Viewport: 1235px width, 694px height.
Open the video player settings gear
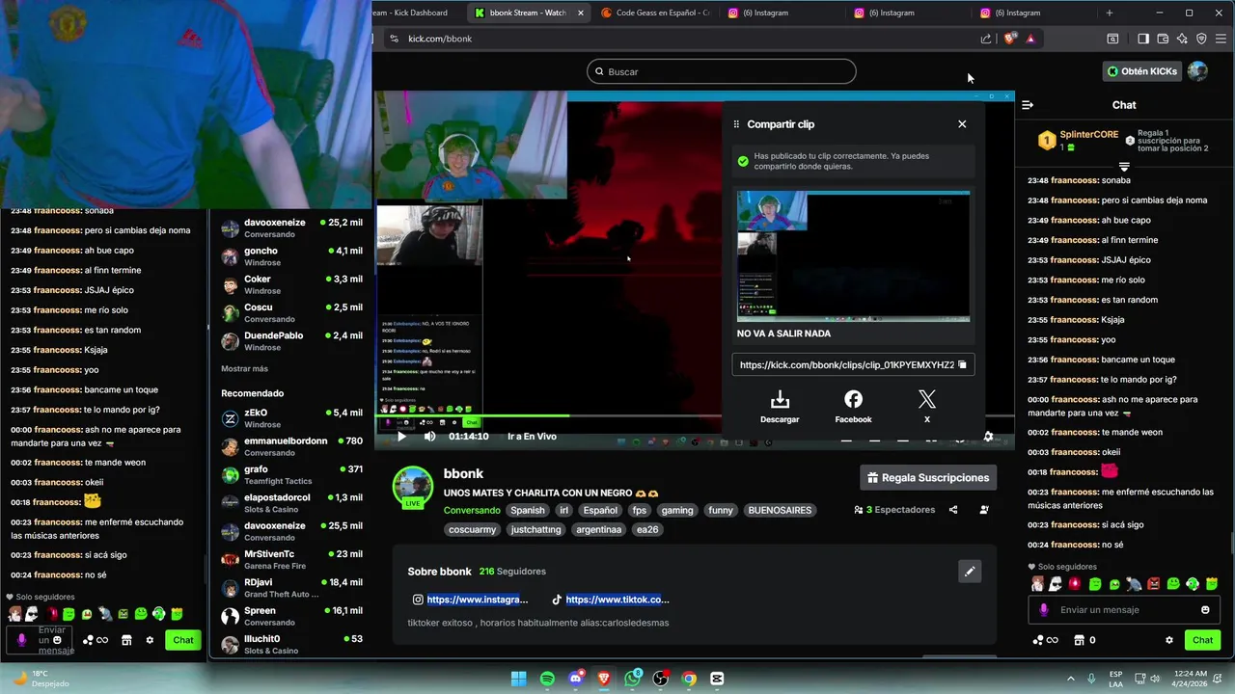click(988, 437)
